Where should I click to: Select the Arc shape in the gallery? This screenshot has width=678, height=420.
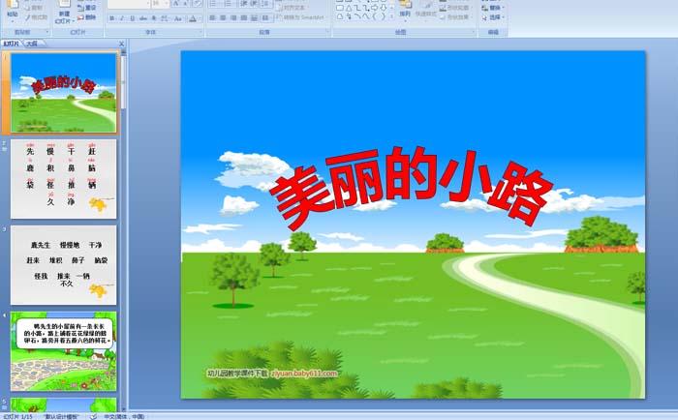(357, 16)
